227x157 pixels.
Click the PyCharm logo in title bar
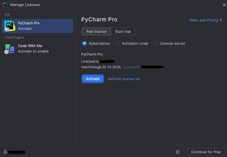pos(5,5)
